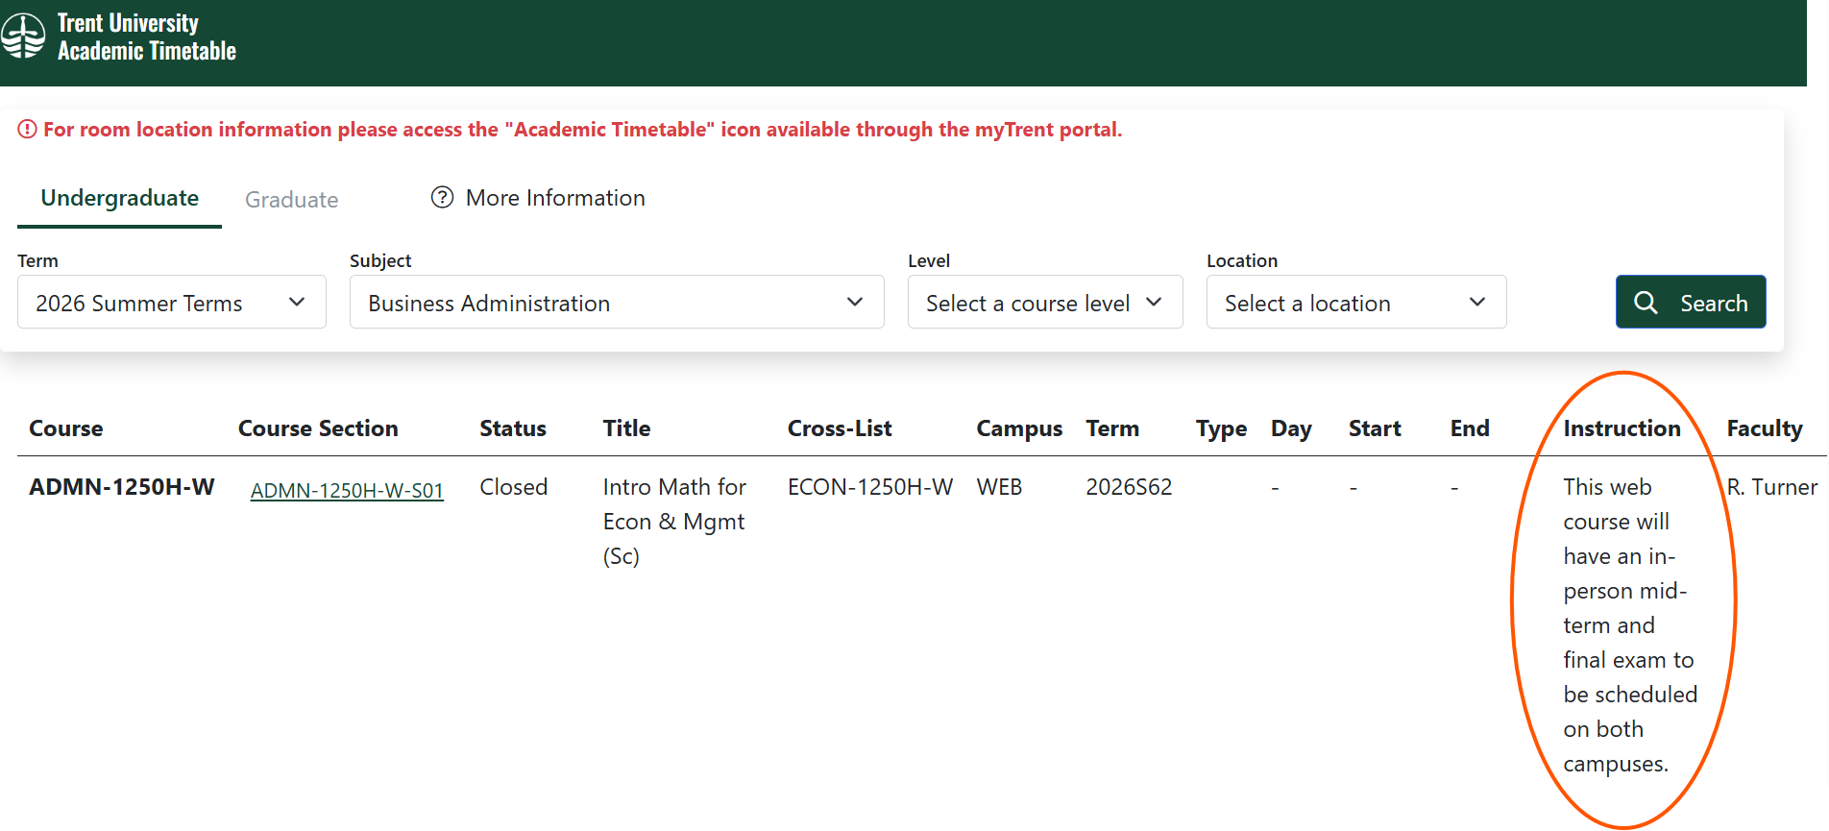Switch to the Undergraduate tab

tap(119, 198)
